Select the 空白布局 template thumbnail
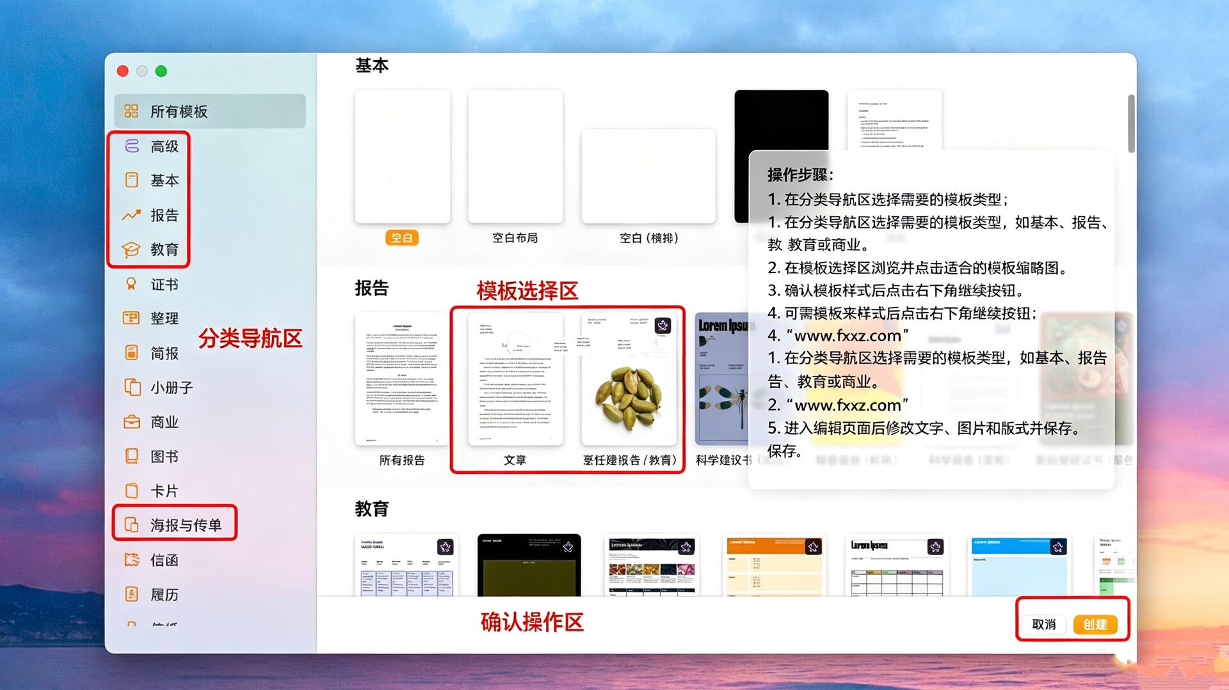The image size is (1229, 690). coord(515,157)
